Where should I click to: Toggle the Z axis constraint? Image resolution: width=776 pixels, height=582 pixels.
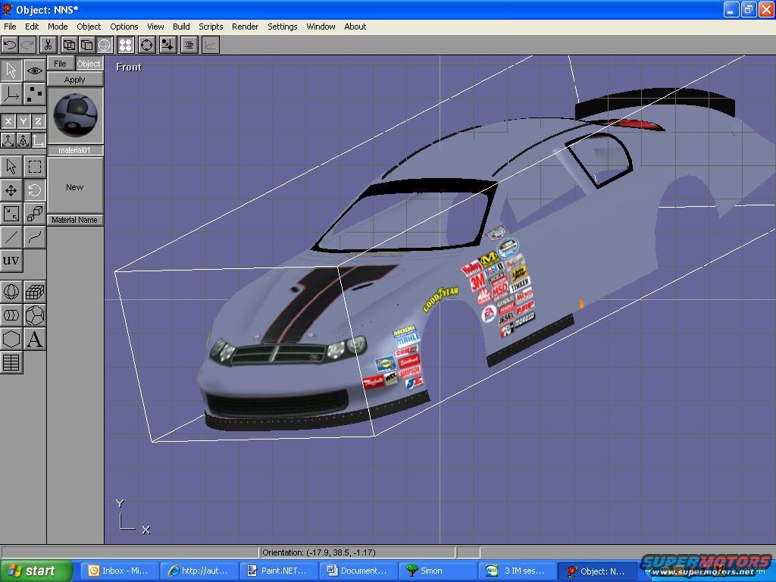coord(38,121)
